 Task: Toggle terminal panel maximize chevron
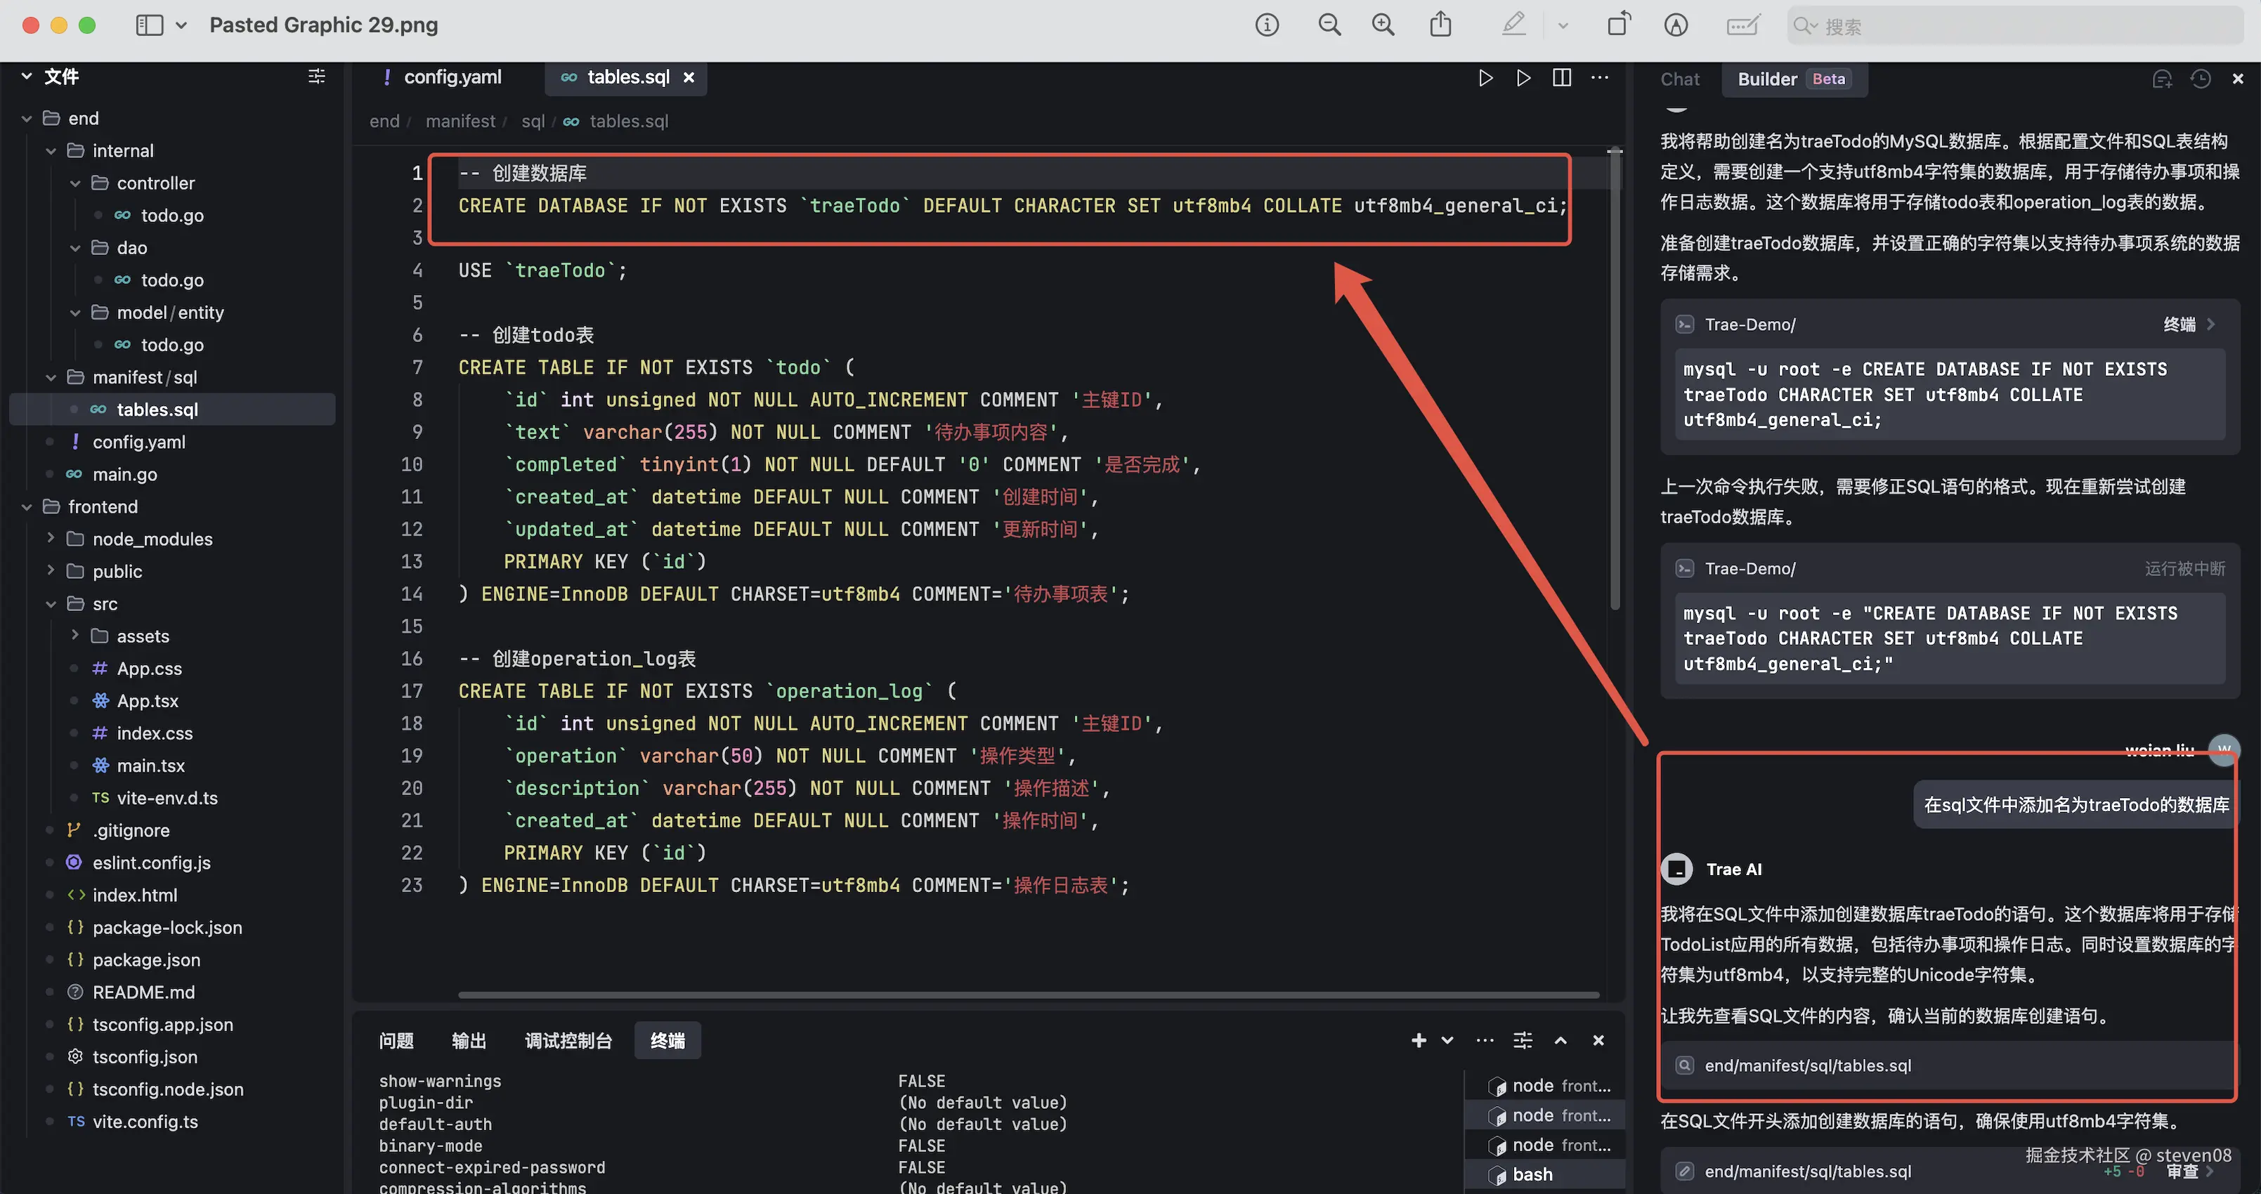coord(1560,1040)
